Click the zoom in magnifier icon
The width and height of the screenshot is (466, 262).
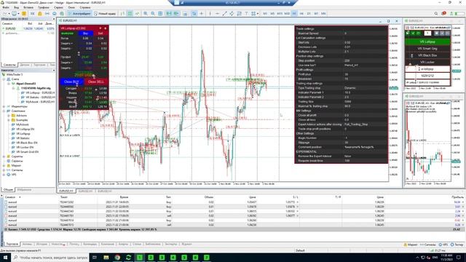click(146, 14)
